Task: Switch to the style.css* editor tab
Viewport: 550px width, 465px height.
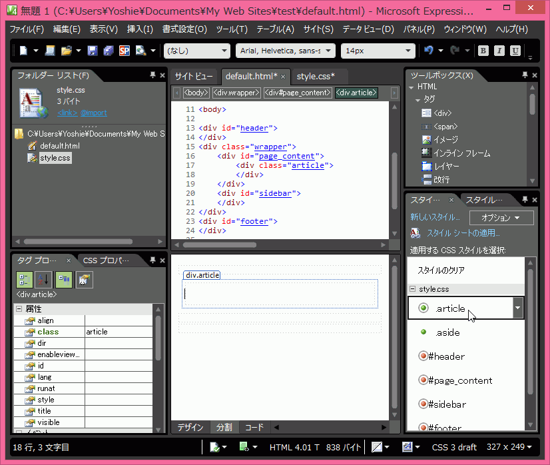Action: pyautogui.click(x=316, y=77)
